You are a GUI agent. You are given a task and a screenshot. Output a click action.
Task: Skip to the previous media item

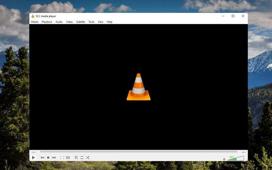[42, 157]
